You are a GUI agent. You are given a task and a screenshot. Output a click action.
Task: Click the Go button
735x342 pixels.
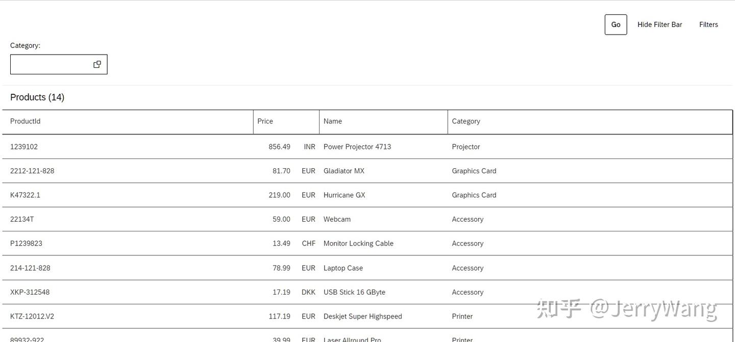[x=616, y=24]
